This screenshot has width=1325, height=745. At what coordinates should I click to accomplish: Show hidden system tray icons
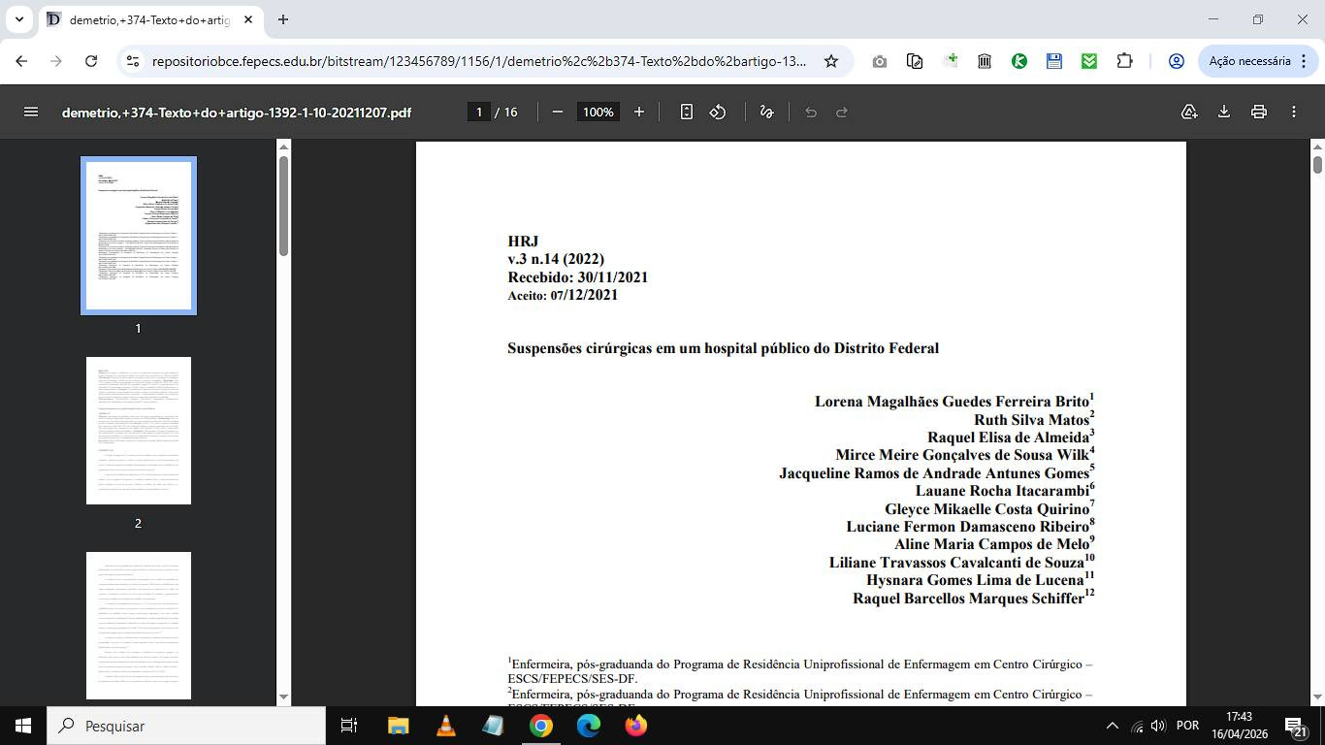1113,726
